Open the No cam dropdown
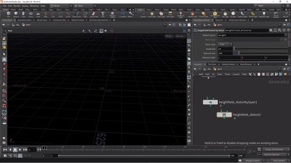 pyautogui.click(x=180, y=36)
